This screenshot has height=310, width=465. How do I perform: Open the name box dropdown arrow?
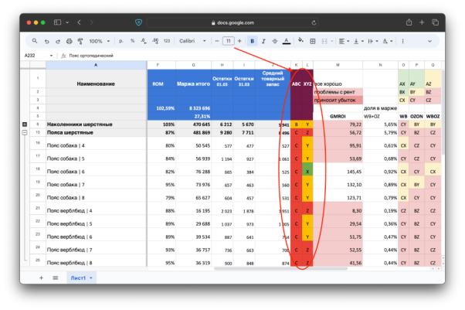51,56
